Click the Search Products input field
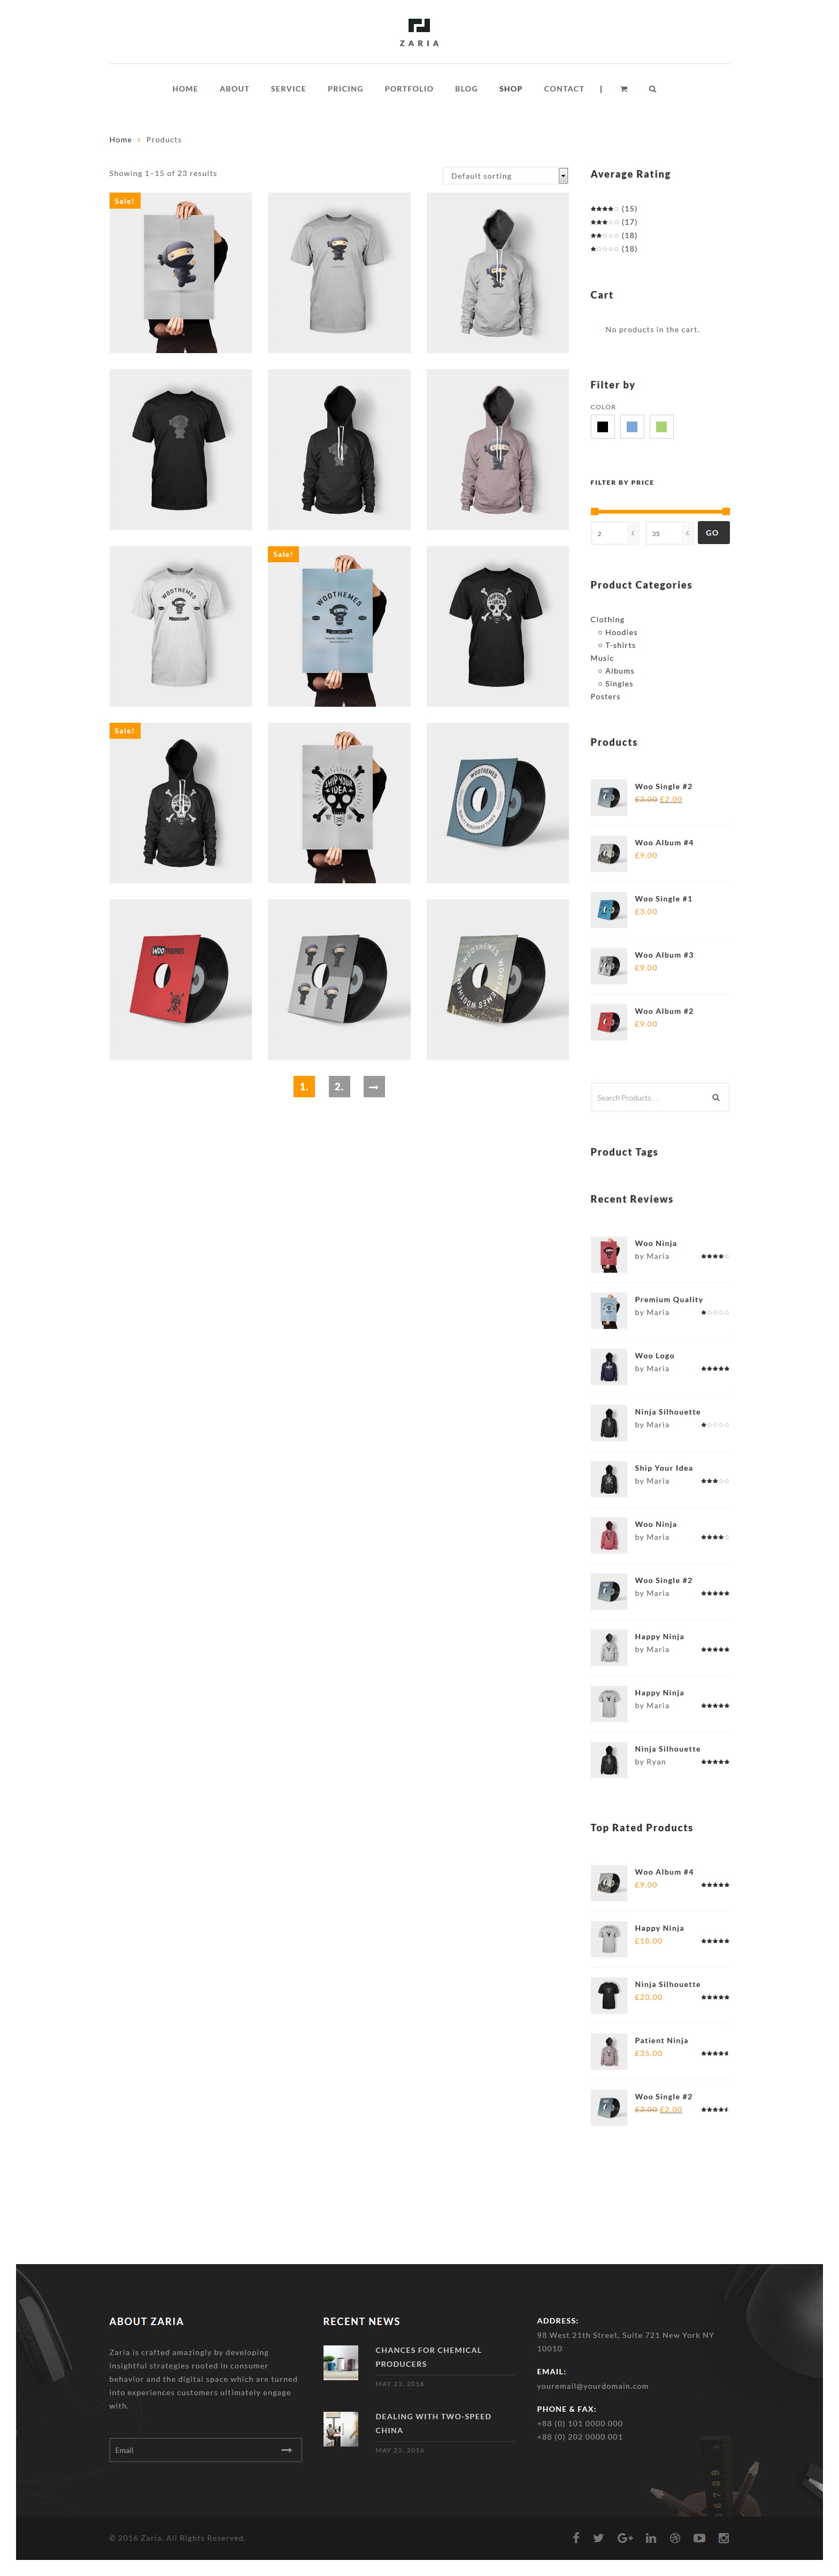This screenshot has width=839, height=2576. 650,1097
